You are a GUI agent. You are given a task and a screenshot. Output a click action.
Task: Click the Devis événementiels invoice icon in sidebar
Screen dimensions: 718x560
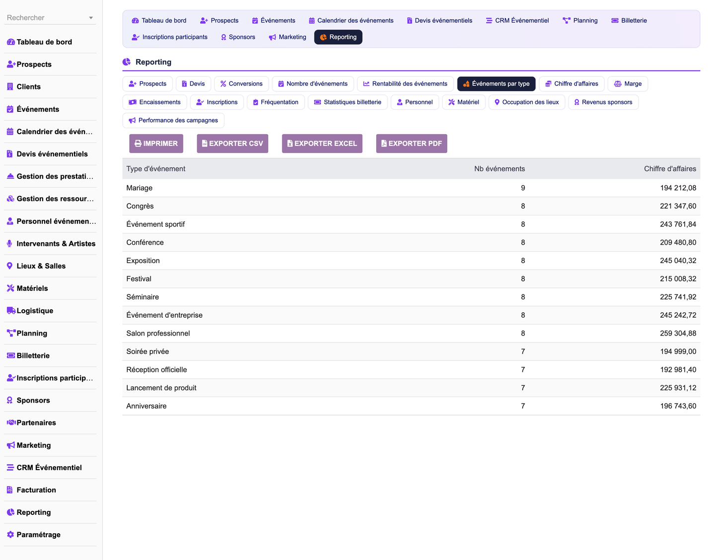(x=9, y=154)
